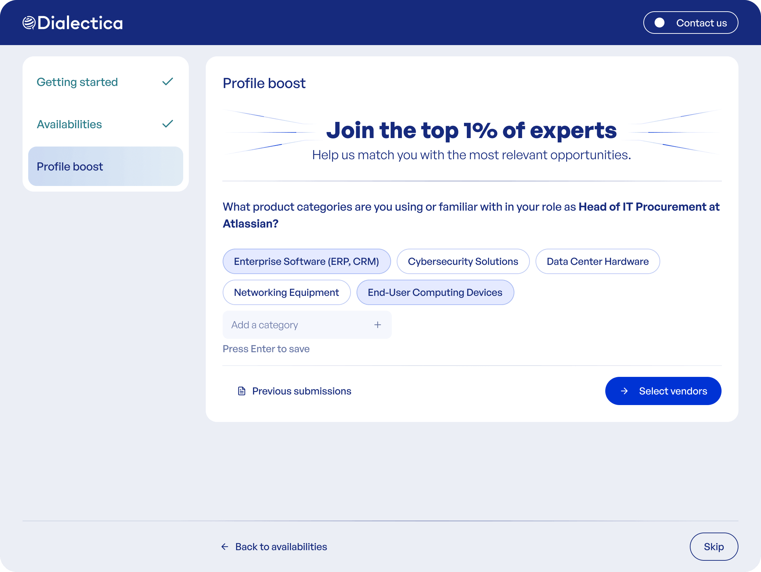Toggle End-User Computing Devices chip
Screen dimensions: 761x572
(x=435, y=292)
